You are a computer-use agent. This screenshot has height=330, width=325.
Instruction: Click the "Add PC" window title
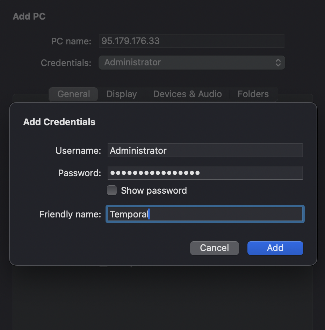[x=29, y=16]
